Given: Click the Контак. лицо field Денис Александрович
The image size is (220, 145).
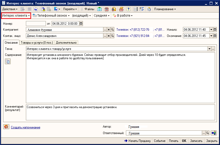Looking at the screenshot, I should pyautogui.click(x=65, y=36).
